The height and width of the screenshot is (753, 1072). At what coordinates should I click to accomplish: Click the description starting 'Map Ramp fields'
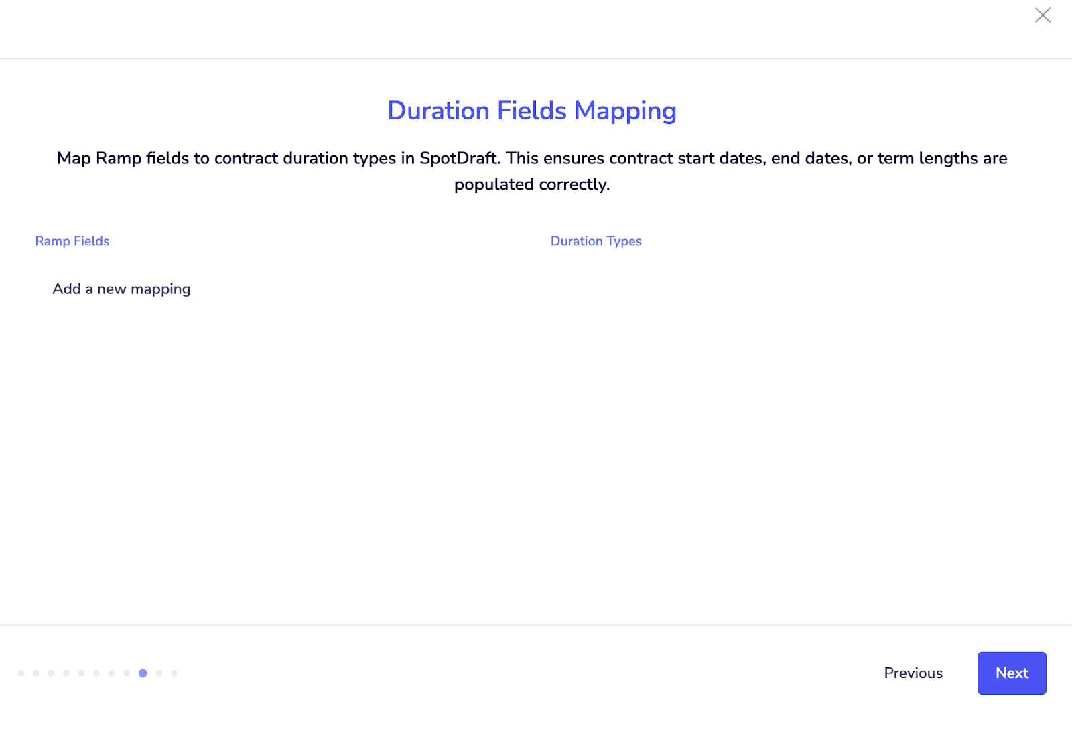(x=532, y=171)
